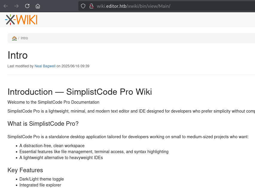Click the 'Key Features' heading

click(25, 170)
